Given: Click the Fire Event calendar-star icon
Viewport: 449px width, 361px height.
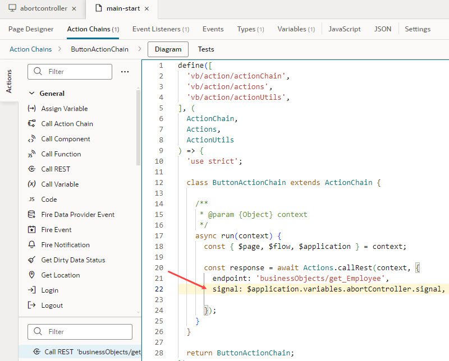Looking at the screenshot, I should pyautogui.click(x=31, y=229).
